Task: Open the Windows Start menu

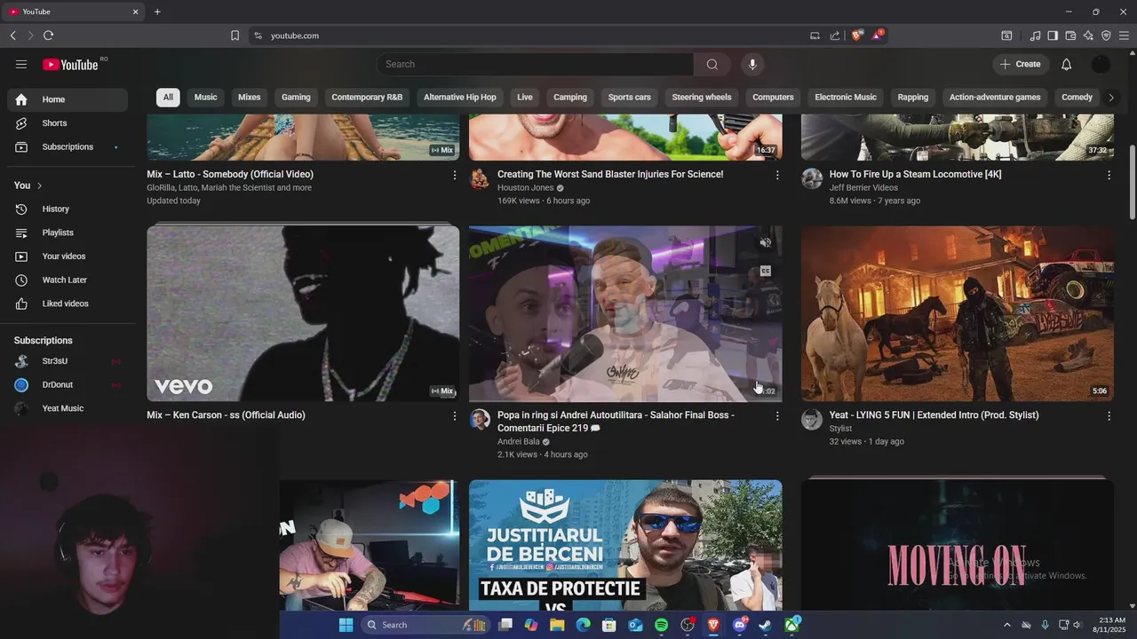Action: coord(346,625)
